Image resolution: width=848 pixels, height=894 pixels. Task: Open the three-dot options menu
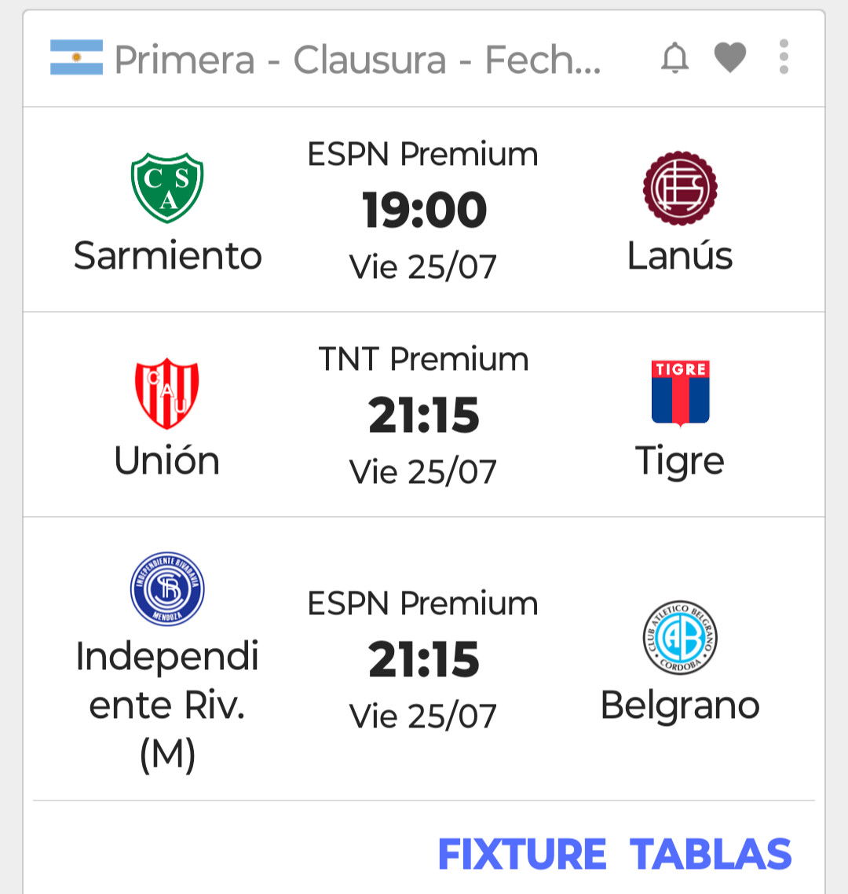click(x=784, y=57)
